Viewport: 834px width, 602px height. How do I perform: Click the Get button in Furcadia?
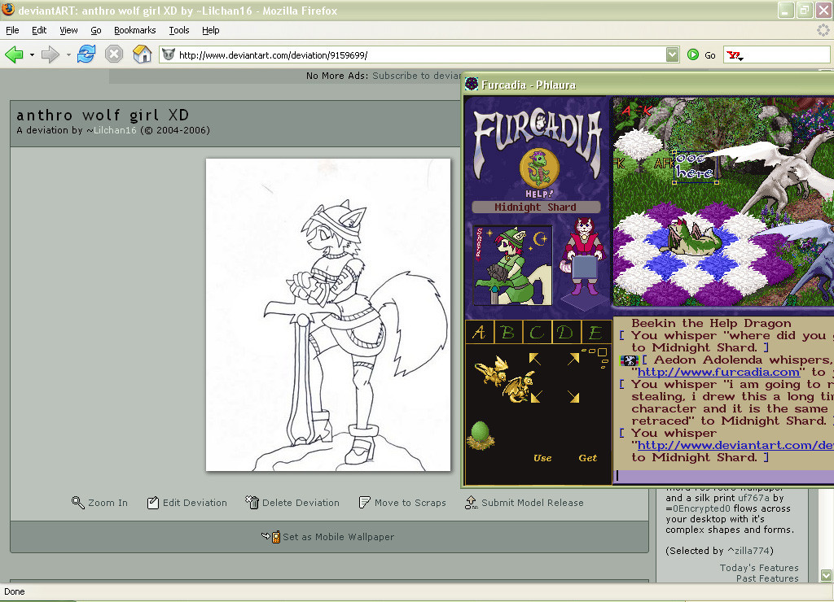(588, 458)
